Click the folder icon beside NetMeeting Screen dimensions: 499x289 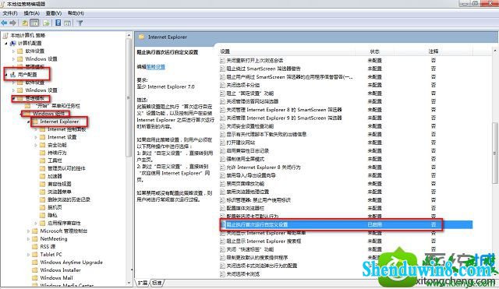[35, 239]
